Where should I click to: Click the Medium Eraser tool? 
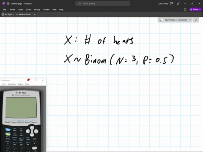click(x=23, y=14)
